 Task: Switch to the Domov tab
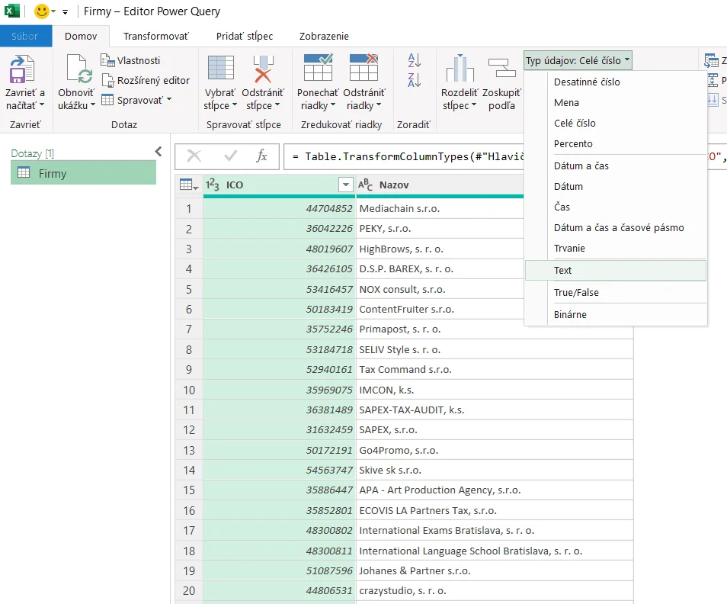tap(81, 36)
